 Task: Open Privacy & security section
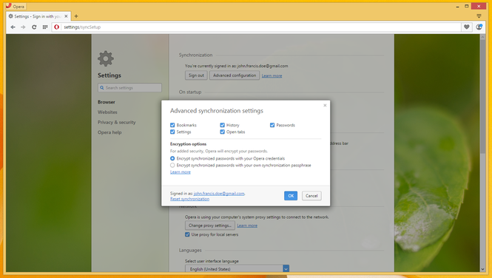(117, 122)
